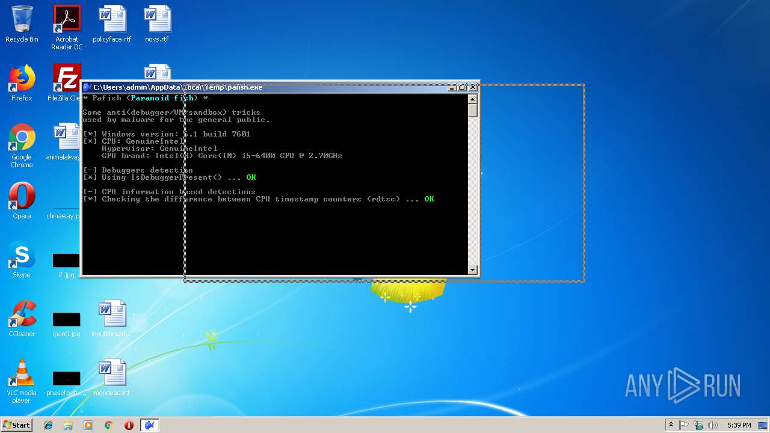Open the Opera desktop shortcut

coord(22,201)
